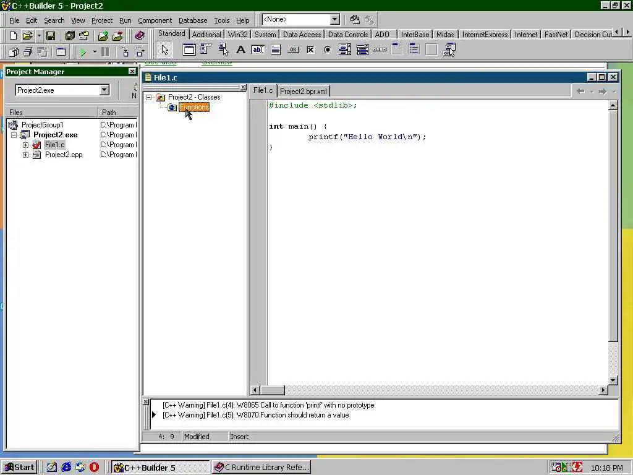Select the Memo component icon
The image size is (633, 475).
click(x=276, y=49)
